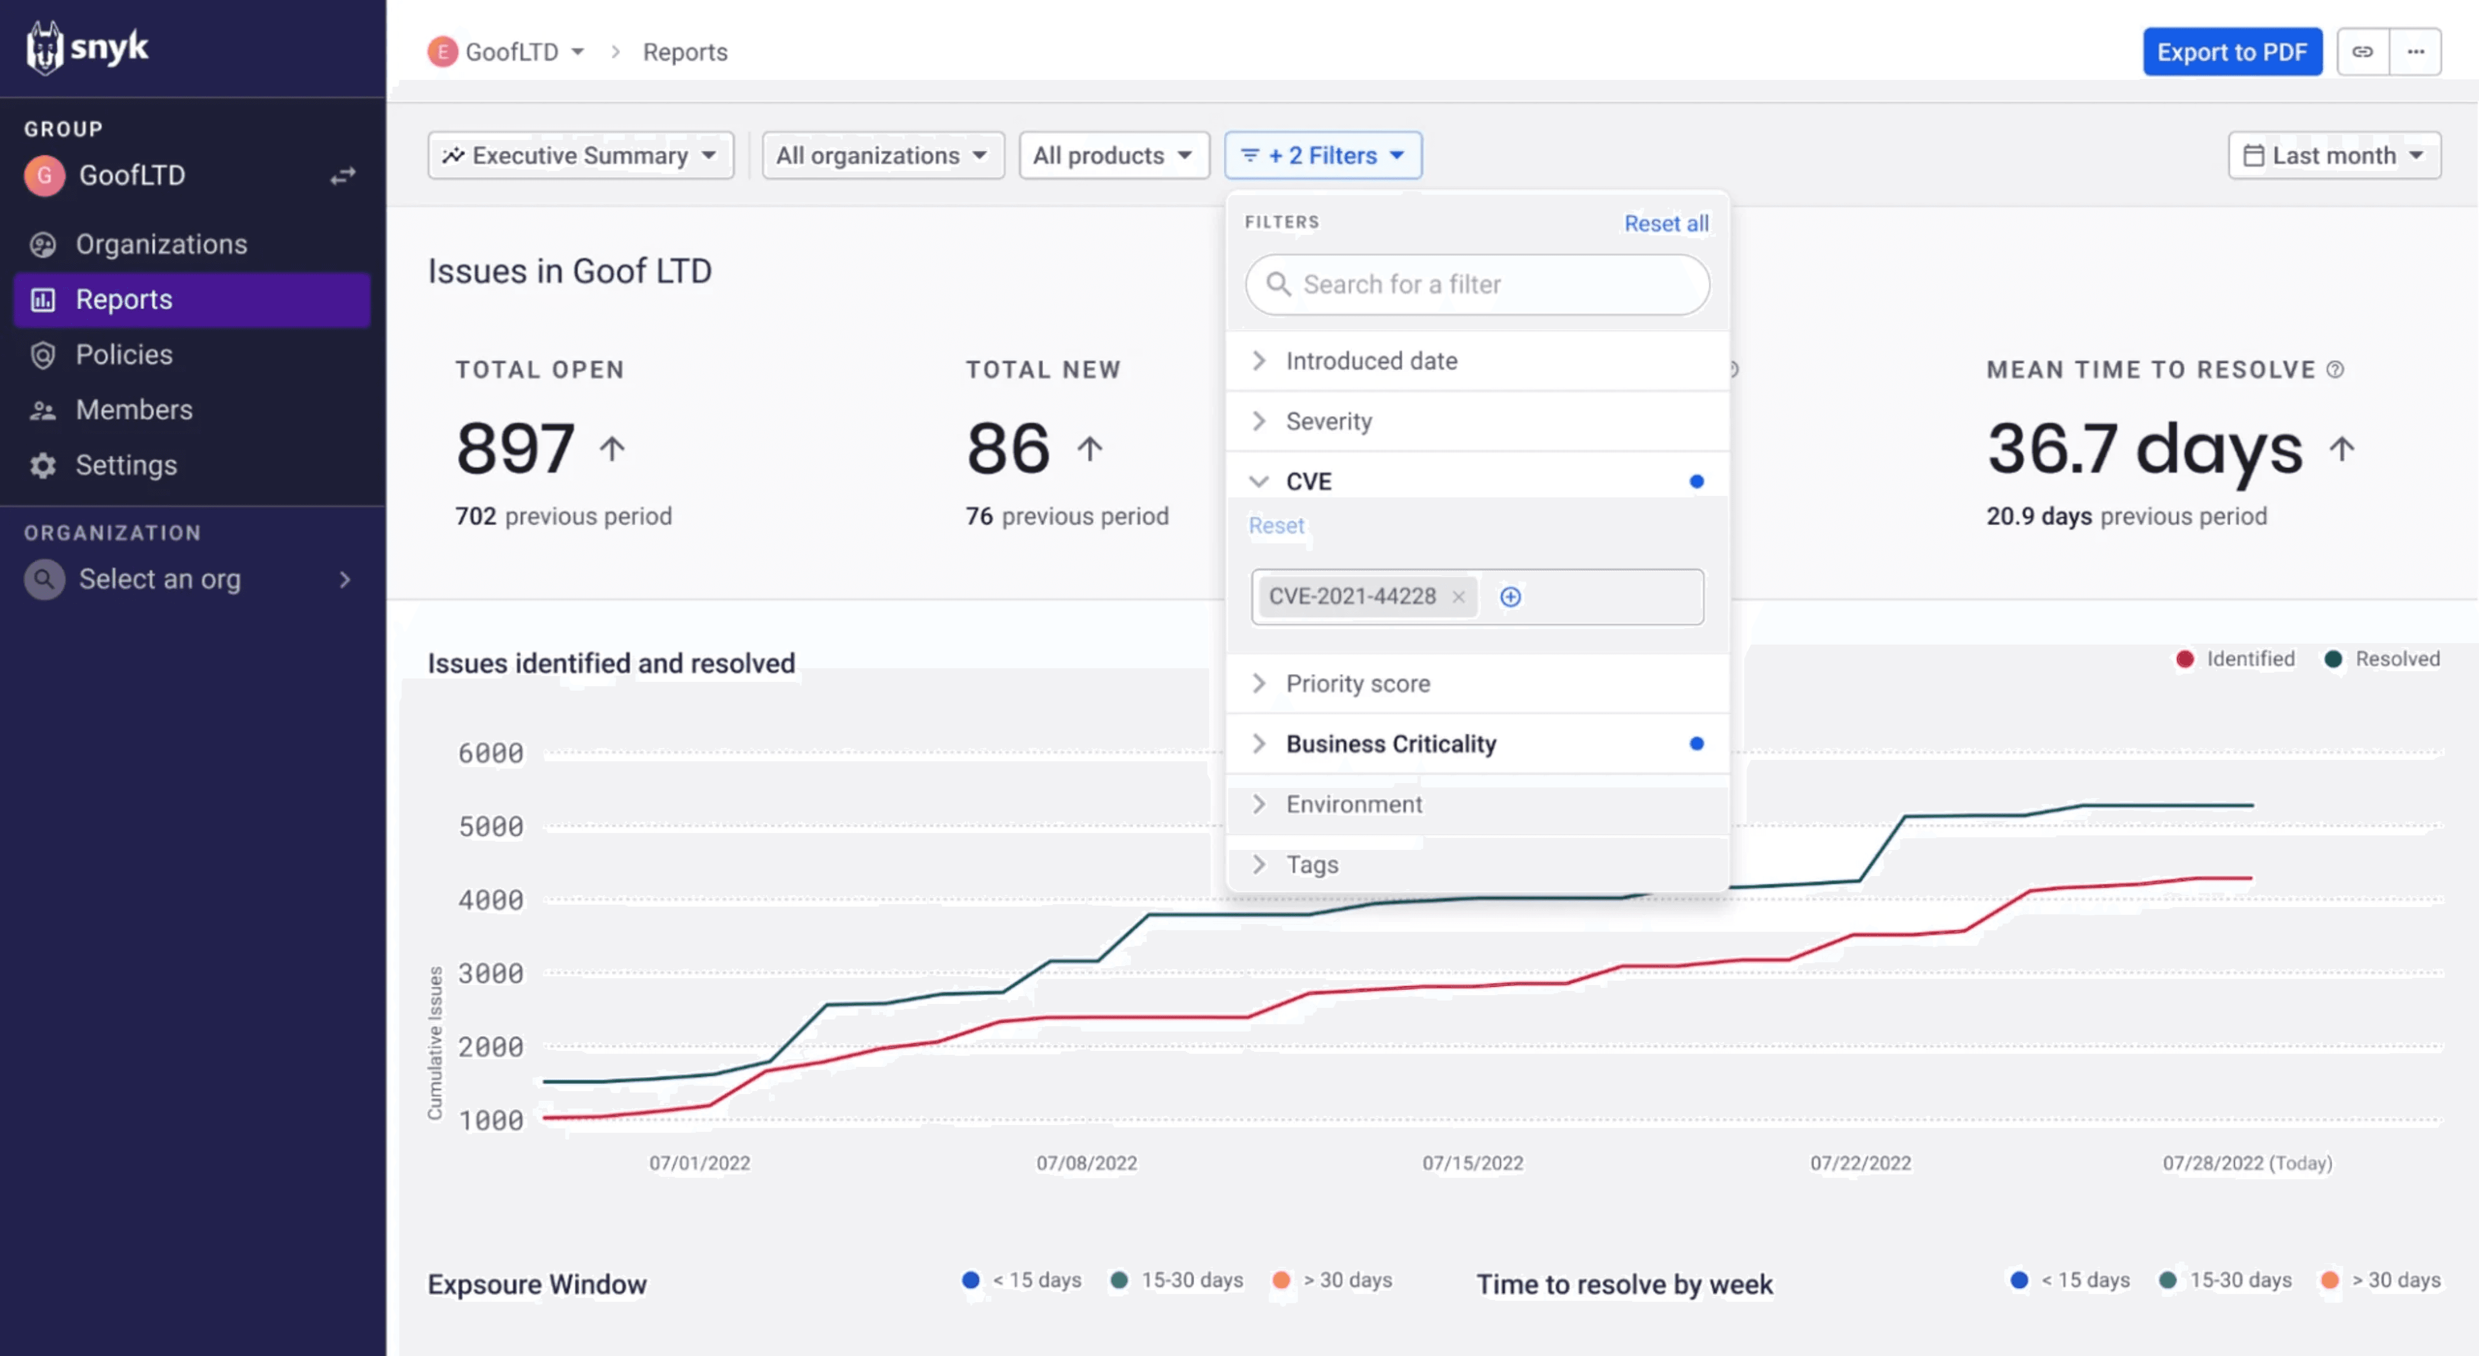Open the Executive Summary report dropdown

pyautogui.click(x=581, y=156)
